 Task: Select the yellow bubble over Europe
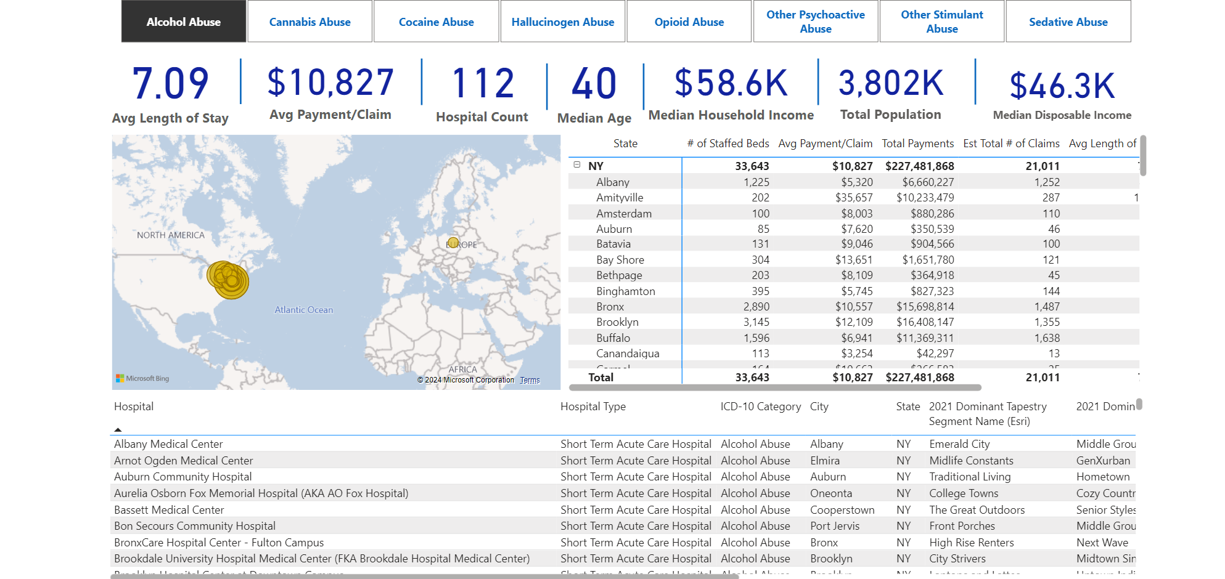453,243
